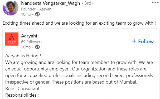Click the 10mo timestamp under 69 followers
Image resolution: width=160 pixels, height=99 pixels.
pos(26,47)
